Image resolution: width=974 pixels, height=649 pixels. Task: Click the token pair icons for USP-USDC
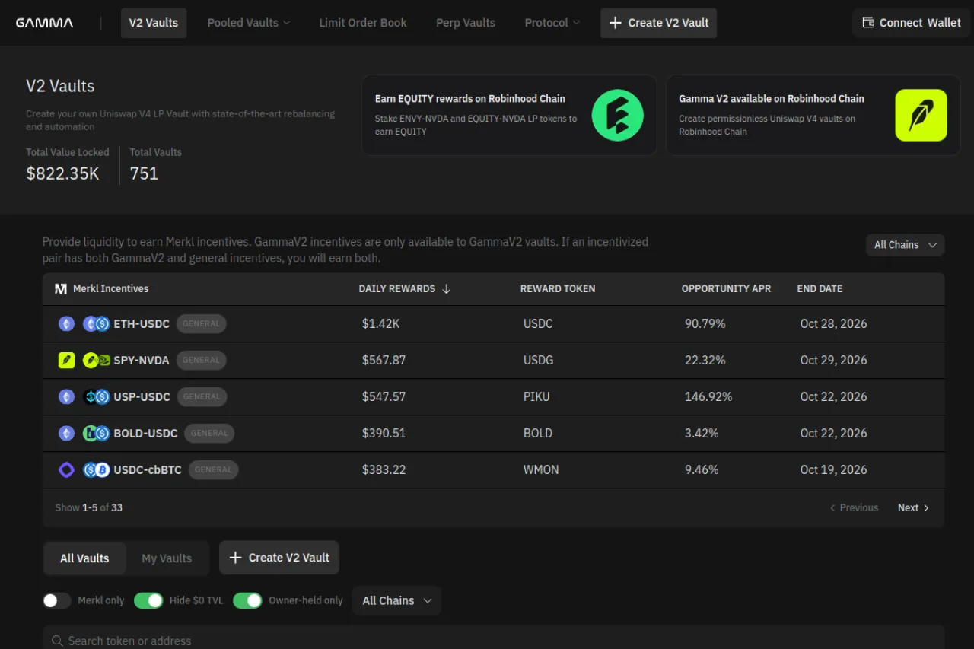point(97,397)
